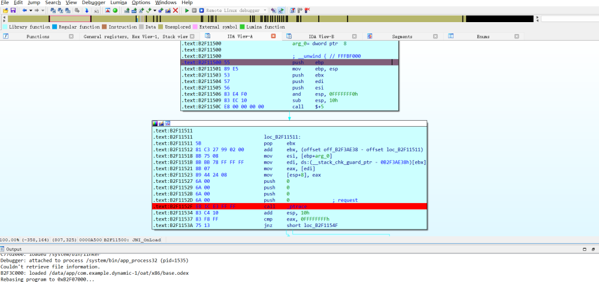The height and width of the screenshot is (282, 599).
Task: Click the red A text-view icon
Action: click(x=108, y=10)
